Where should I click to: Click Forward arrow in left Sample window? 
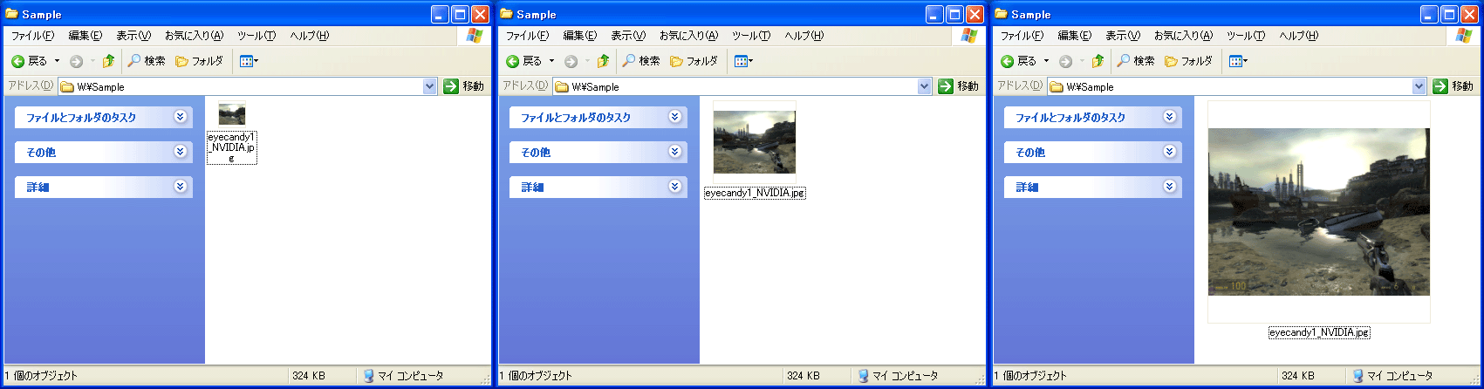[x=76, y=61]
